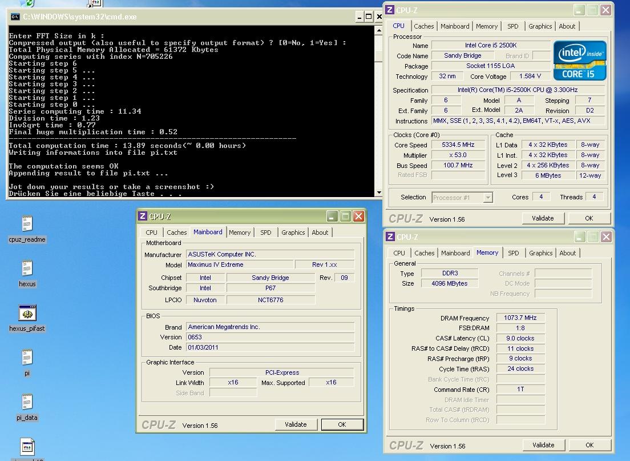Click the Command Rate 1T value
This screenshot has height=461, width=630.
(520, 389)
